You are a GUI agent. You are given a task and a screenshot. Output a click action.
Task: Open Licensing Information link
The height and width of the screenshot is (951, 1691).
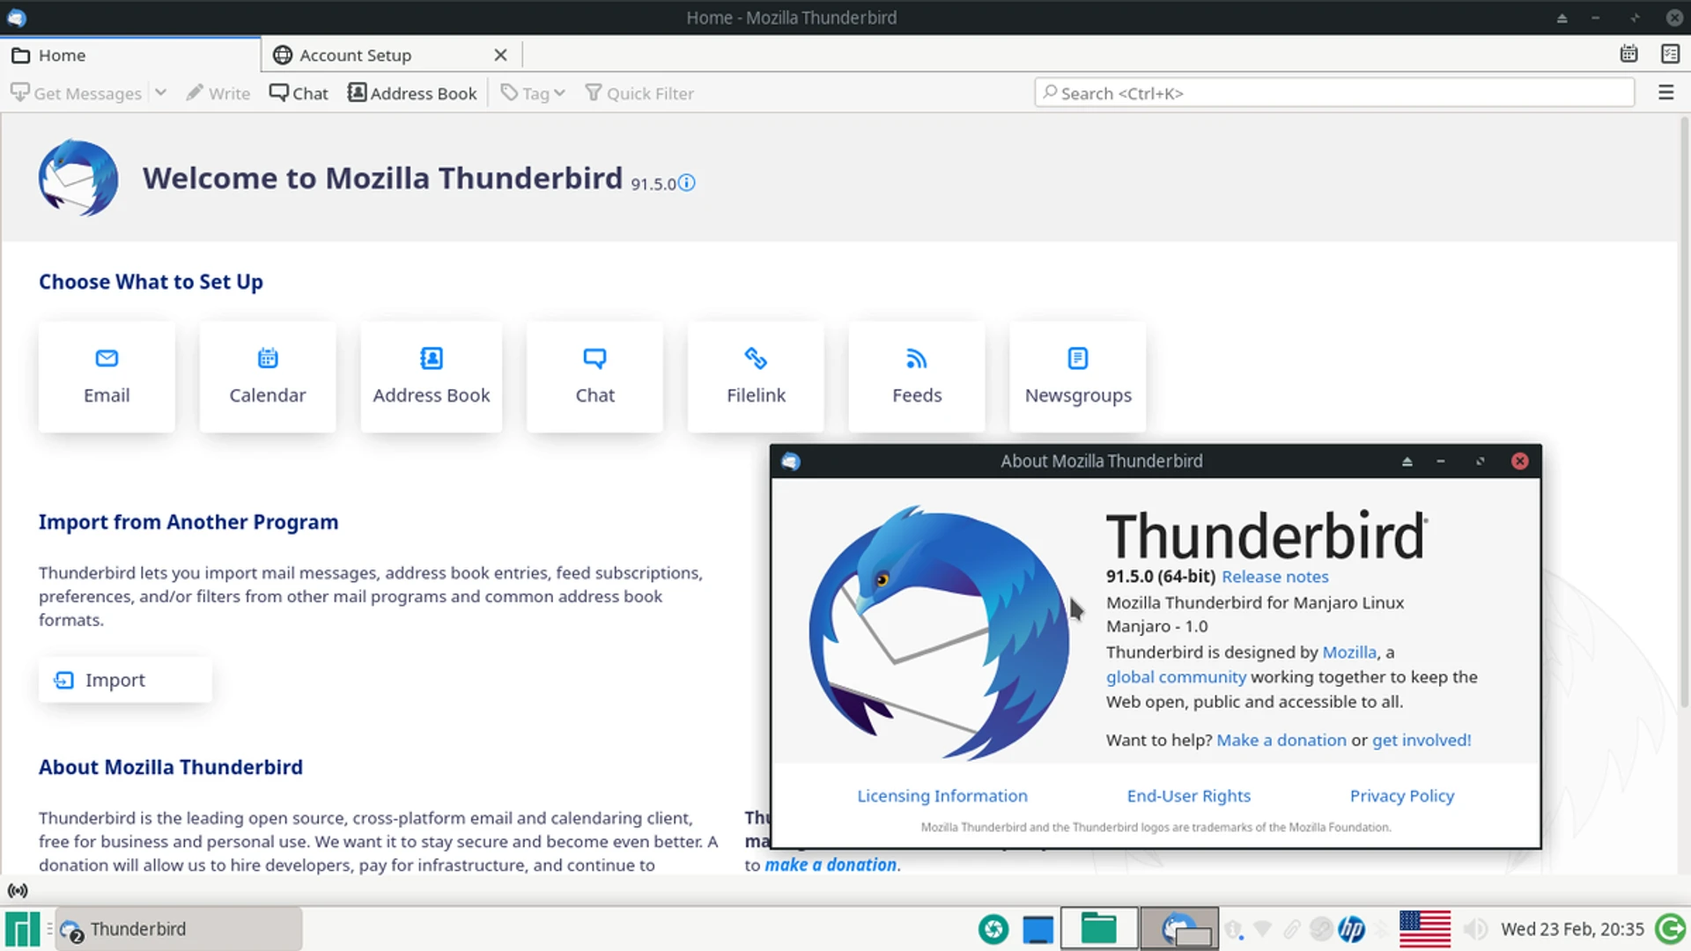pyautogui.click(x=942, y=796)
